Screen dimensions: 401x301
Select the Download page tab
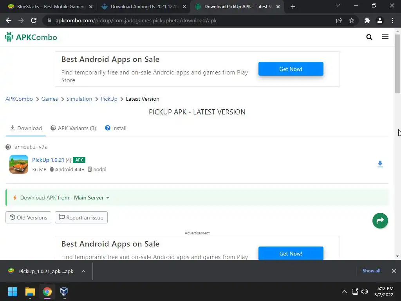pyautogui.click(x=26, y=128)
